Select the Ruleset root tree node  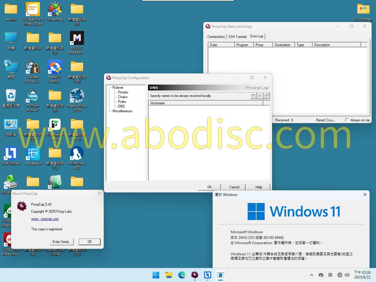point(118,88)
